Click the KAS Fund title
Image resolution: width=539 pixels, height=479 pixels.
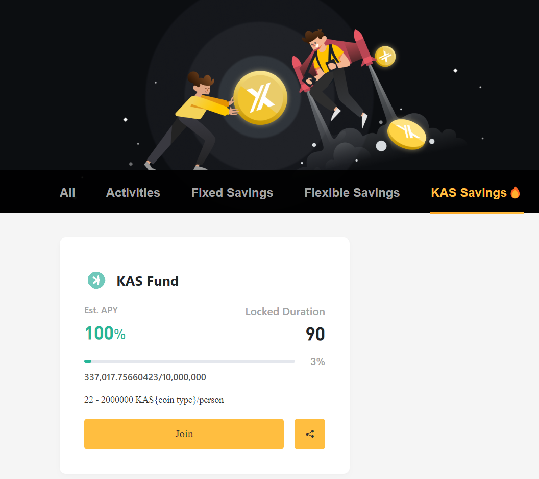click(x=148, y=281)
